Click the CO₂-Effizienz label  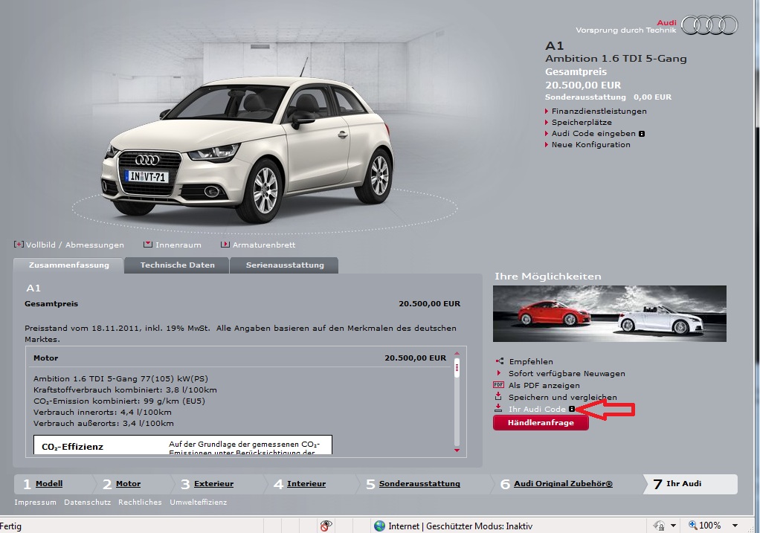pos(73,447)
